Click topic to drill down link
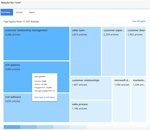The image size is (150, 130). coord(45,97)
